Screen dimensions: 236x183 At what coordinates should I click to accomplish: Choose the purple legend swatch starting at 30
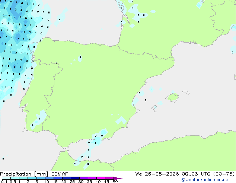[x=84, y=178]
